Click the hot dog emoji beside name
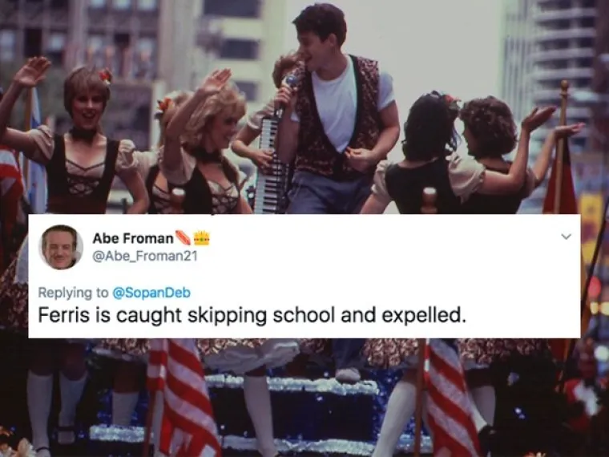 tap(184, 238)
